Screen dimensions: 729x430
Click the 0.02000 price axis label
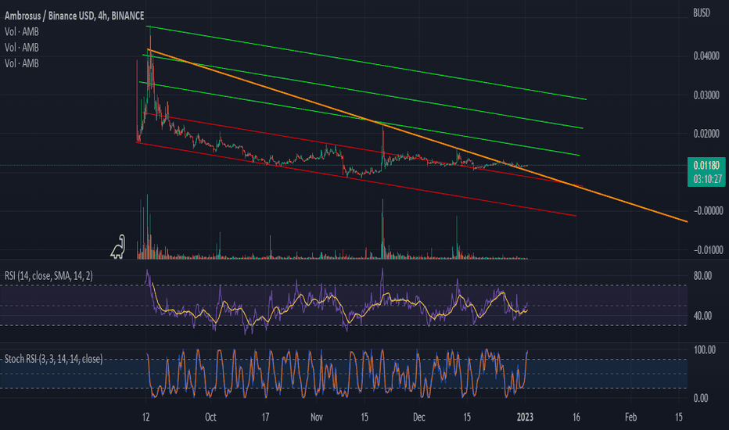click(706, 134)
